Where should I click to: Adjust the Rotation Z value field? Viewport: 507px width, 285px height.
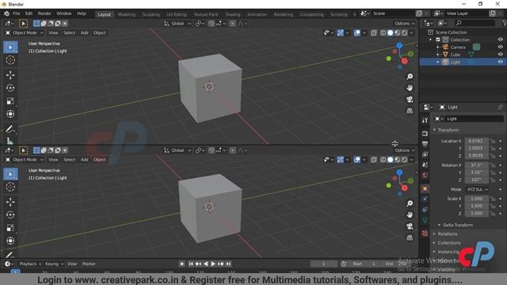476,180
